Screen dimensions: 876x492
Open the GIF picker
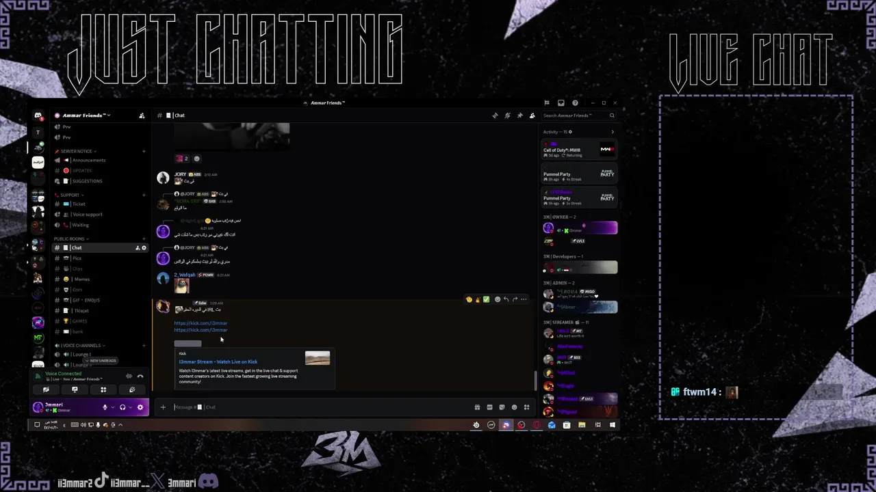[x=489, y=407]
